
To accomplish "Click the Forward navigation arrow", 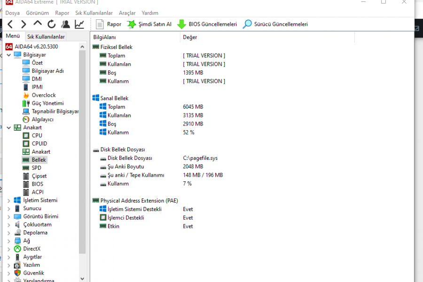I will (x=24, y=24).
